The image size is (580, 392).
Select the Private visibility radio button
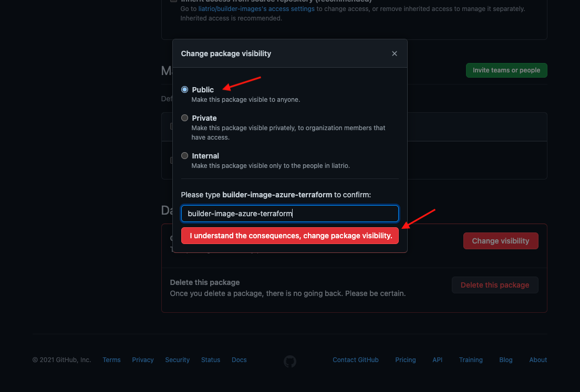(x=184, y=118)
